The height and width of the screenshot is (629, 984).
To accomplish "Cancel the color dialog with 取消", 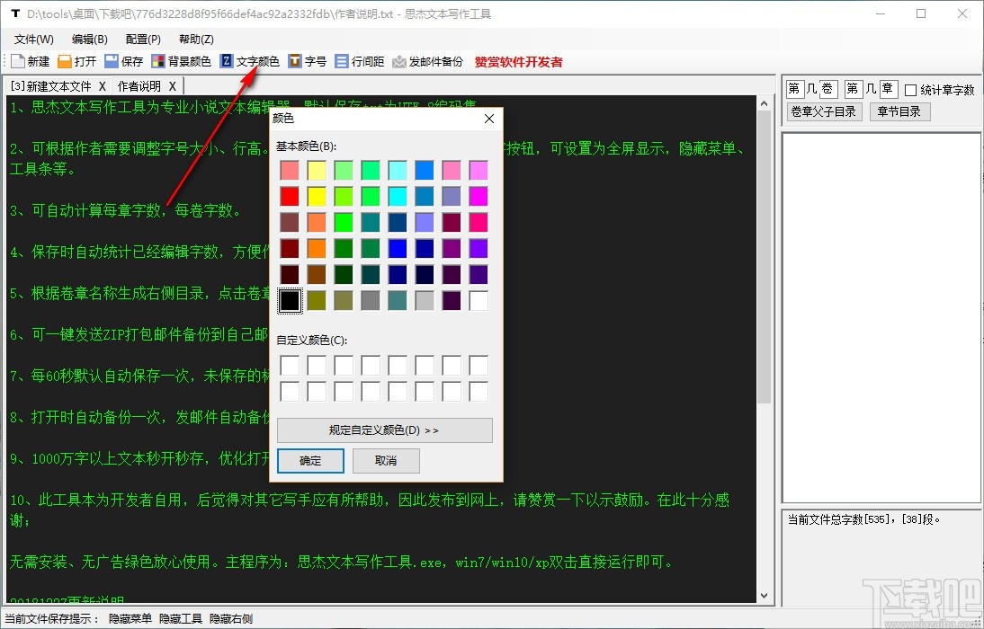I will point(386,461).
